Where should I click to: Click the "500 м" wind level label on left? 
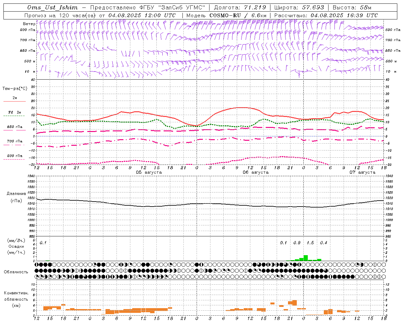pos(30,61)
